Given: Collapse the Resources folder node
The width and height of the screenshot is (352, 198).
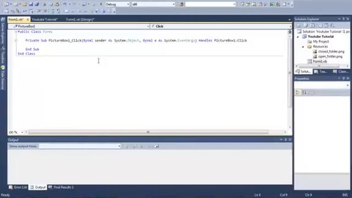Looking at the screenshot, I should coord(303,47).
